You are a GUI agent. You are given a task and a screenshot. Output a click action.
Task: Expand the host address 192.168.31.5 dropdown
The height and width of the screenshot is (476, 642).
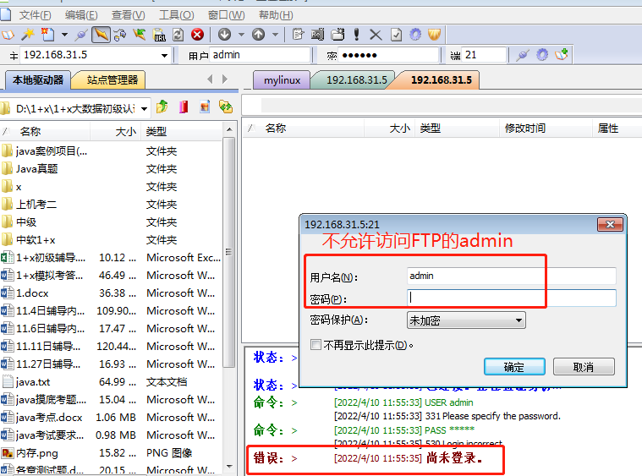[x=164, y=55]
